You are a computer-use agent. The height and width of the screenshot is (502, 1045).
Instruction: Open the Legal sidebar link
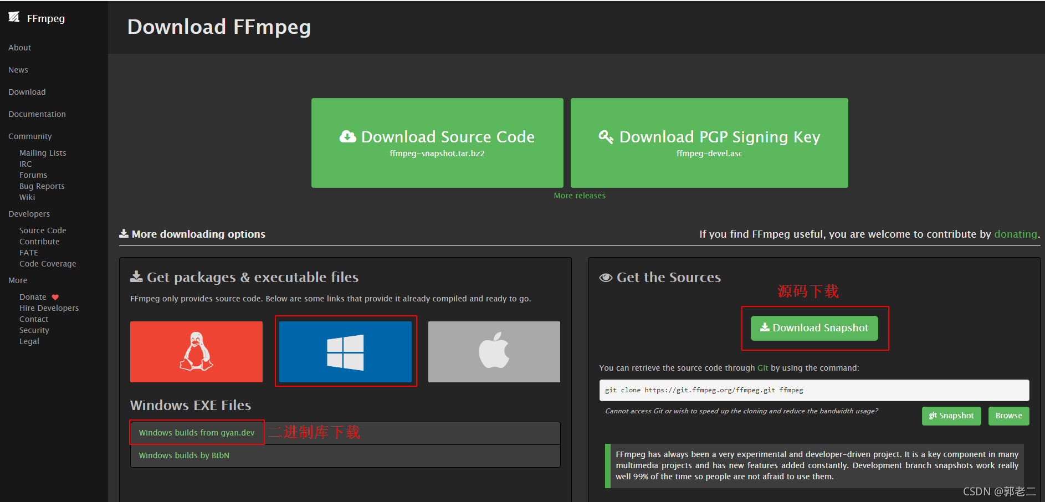click(x=29, y=341)
